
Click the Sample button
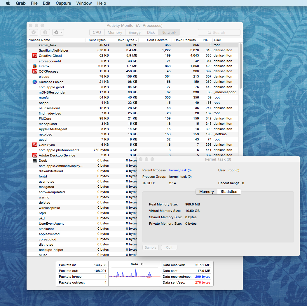(x=150, y=247)
